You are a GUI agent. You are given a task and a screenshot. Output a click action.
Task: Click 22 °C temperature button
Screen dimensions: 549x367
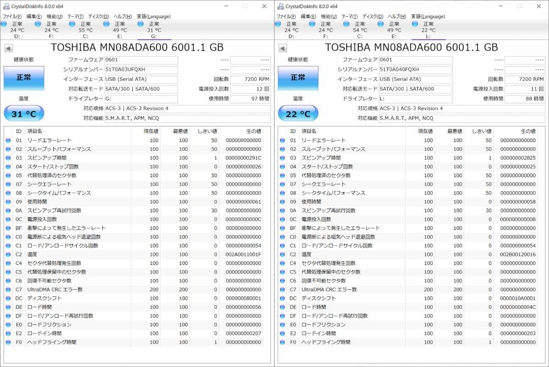click(298, 114)
